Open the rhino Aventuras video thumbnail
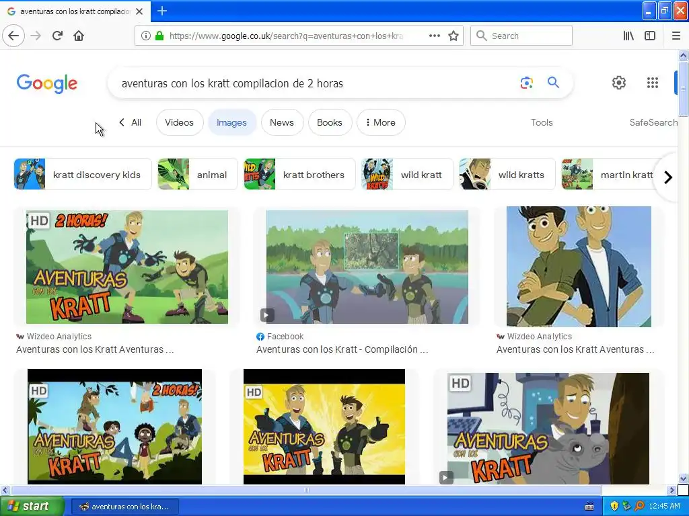The height and width of the screenshot is (516, 689). point(548,428)
